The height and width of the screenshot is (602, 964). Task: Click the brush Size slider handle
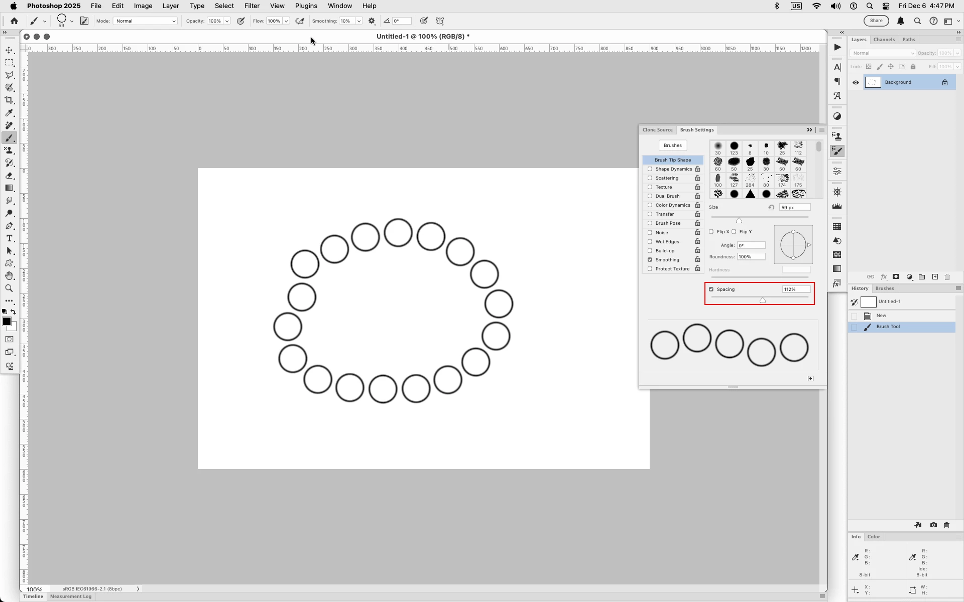point(739,221)
